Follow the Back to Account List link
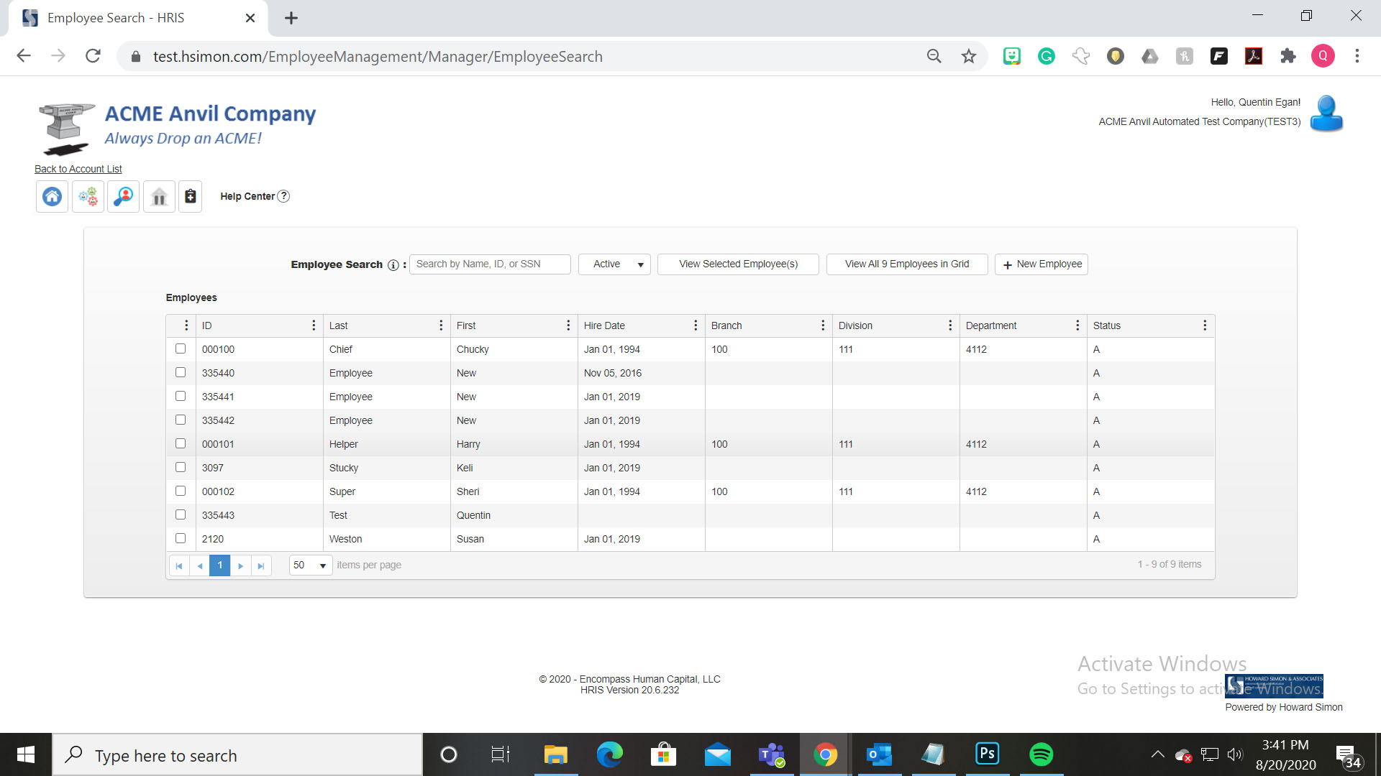1381x776 pixels. point(78,169)
